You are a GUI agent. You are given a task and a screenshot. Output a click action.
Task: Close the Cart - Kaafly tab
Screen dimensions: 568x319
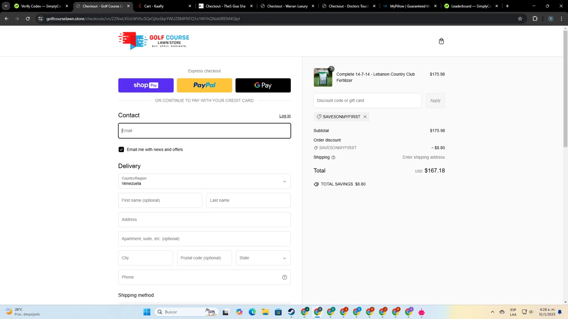tap(190, 6)
